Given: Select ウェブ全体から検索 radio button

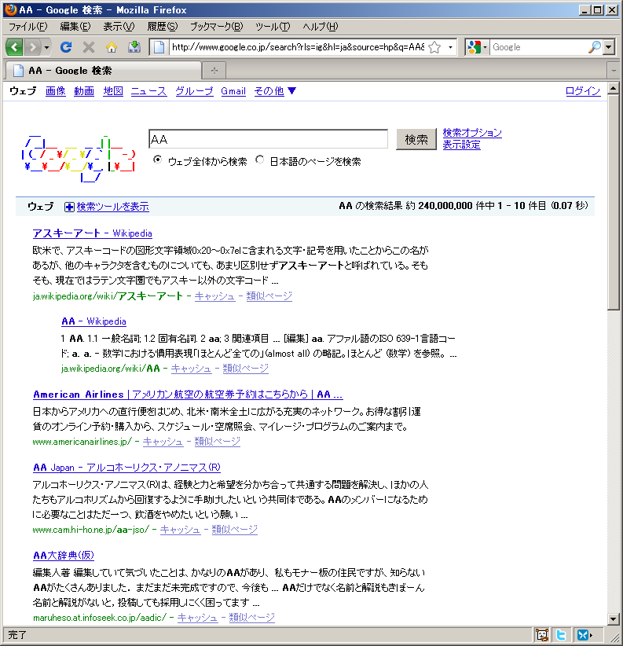Looking at the screenshot, I should click(157, 160).
